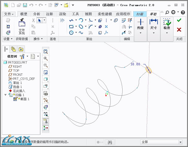
Task: Click the zoom out magnifier icon
Action: [46, 65]
